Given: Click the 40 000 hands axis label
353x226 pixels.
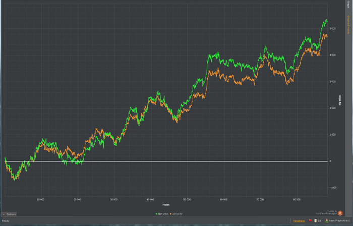Looking at the screenshot, I should tap(150, 199).
